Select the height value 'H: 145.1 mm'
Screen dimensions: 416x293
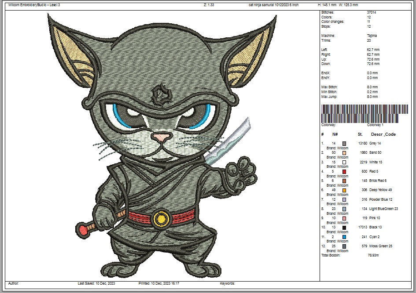[327, 5]
